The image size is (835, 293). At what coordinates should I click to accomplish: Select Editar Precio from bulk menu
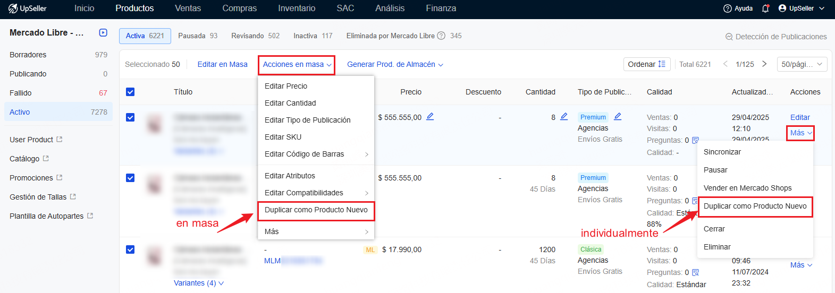[316, 86]
